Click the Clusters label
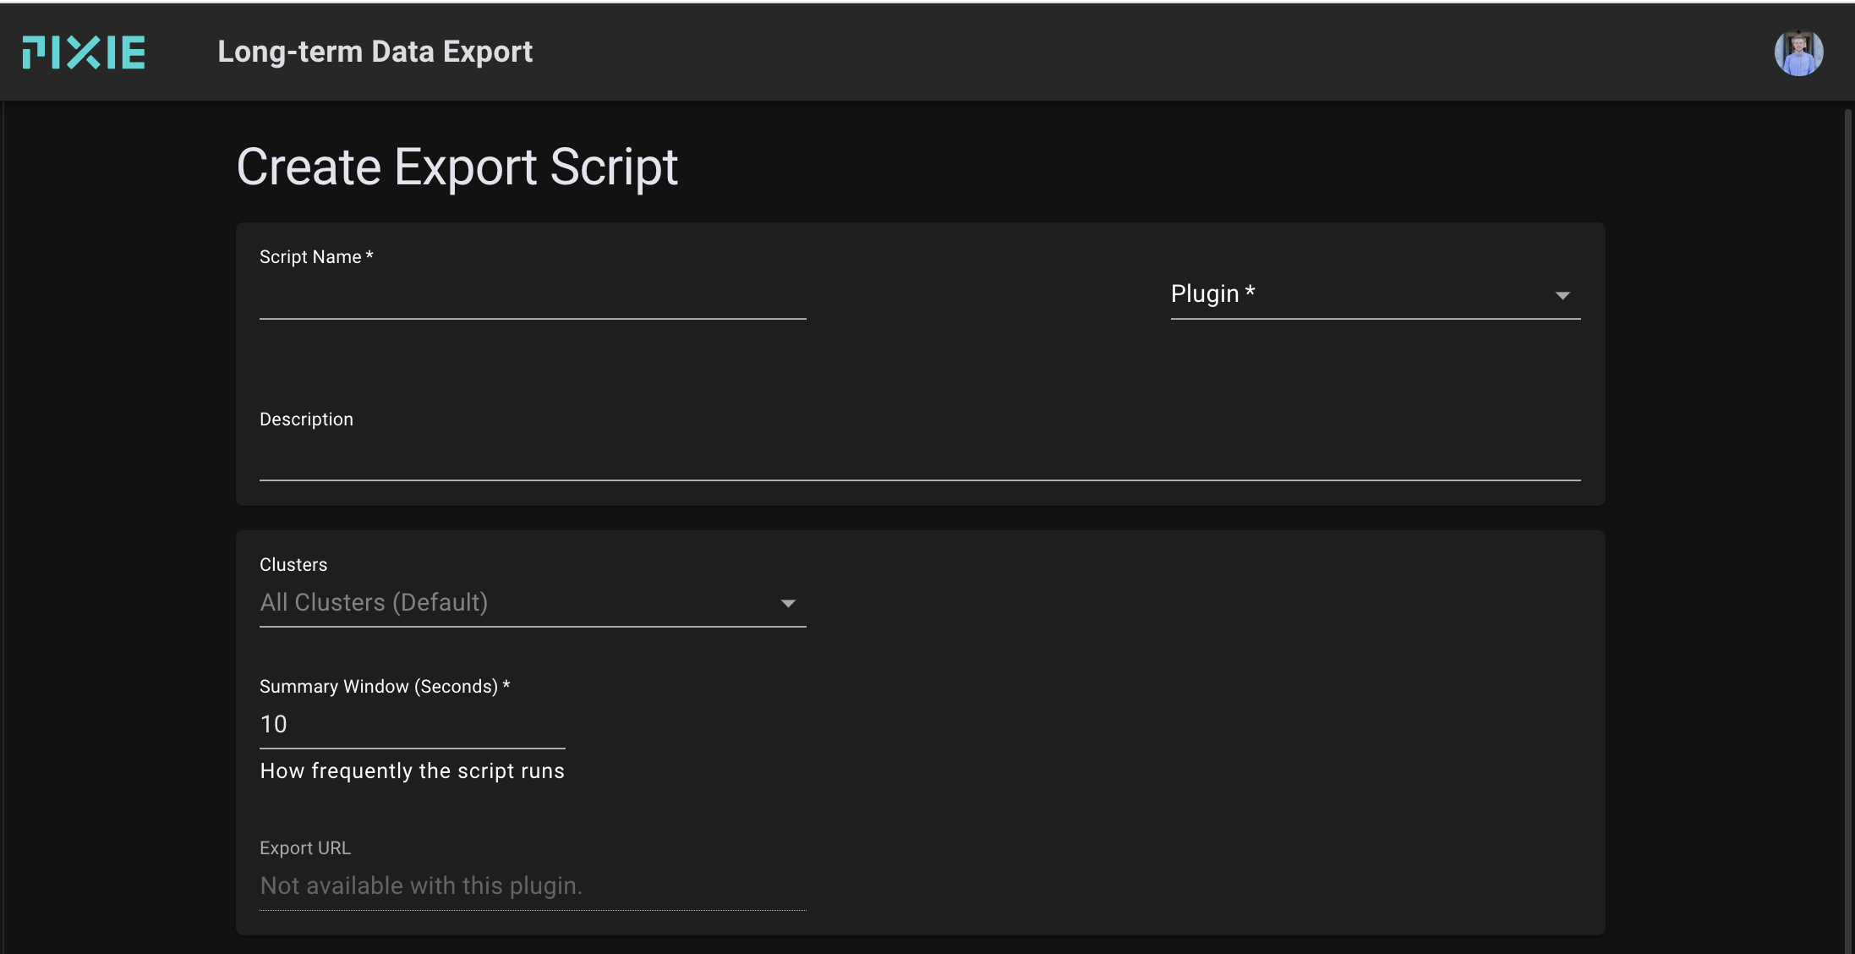1855x954 pixels. point(293,565)
